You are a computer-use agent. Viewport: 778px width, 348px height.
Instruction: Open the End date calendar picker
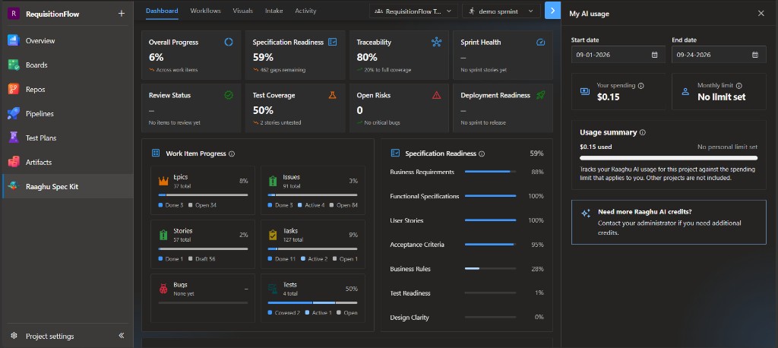(x=755, y=55)
